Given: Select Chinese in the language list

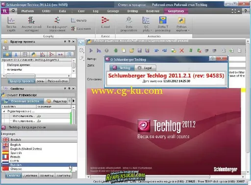Looking at the screenshot, I should 39,169.
